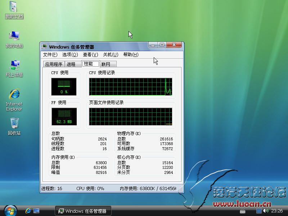Image resolution: width=288 pixels, height=216 pixels.
Task: Select the 我的电脑 desktop icon
Action: [x=14, y=40]
